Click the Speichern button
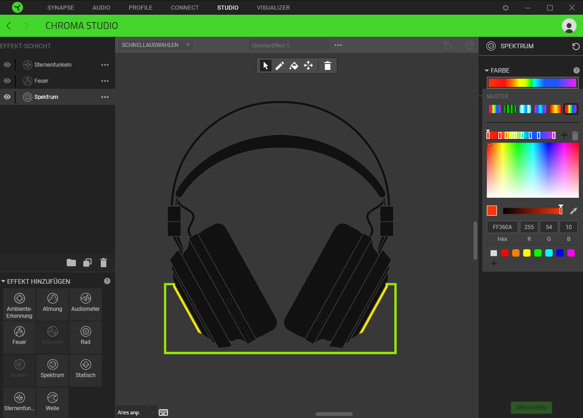 pyautogui.click(x=531, y=407)
